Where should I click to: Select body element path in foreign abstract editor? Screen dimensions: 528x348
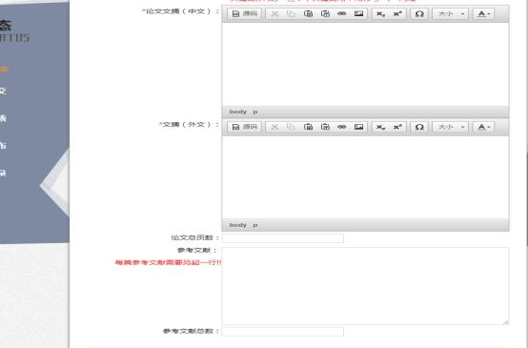click(x=238, y=225)
